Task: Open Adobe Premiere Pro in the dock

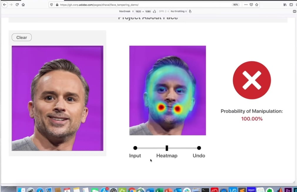Action: [x=288, y=190]
